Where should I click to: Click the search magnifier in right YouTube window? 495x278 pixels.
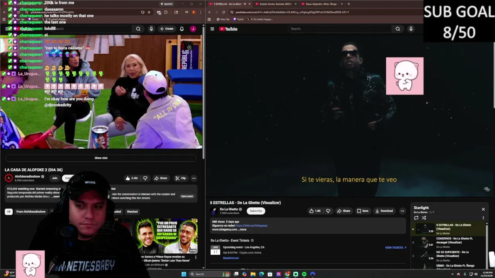coord(398,29)
